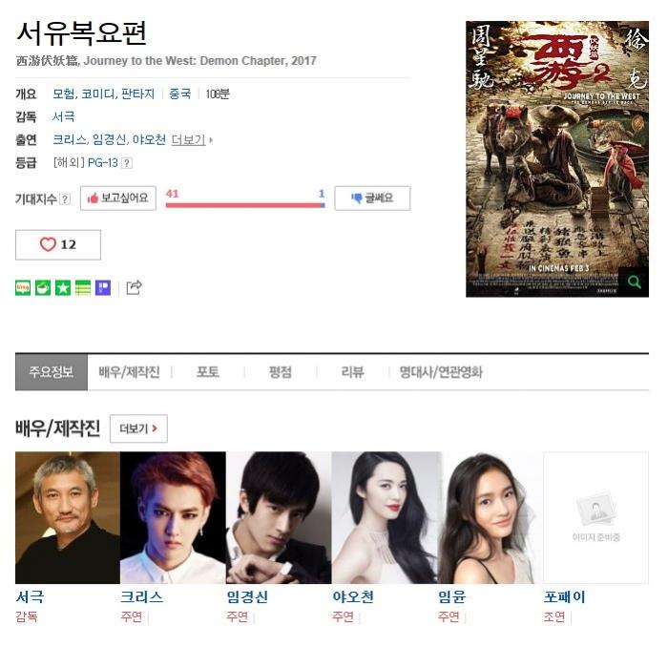Viewport: 668px width, 647px height.
Task: Click magnifier icon on movie poster
Action: 634,282
